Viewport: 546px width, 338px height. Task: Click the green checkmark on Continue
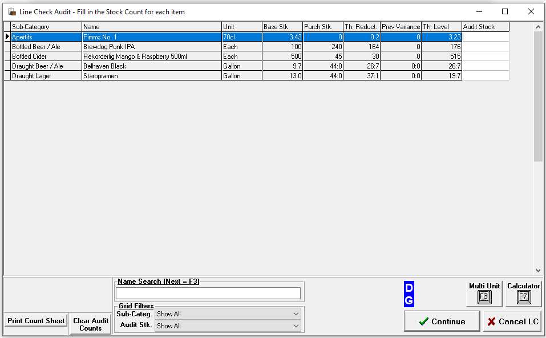pos(423,321)
